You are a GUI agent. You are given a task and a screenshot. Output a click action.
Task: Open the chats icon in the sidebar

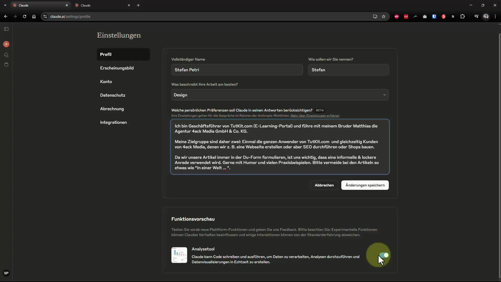tap(6, 55)
